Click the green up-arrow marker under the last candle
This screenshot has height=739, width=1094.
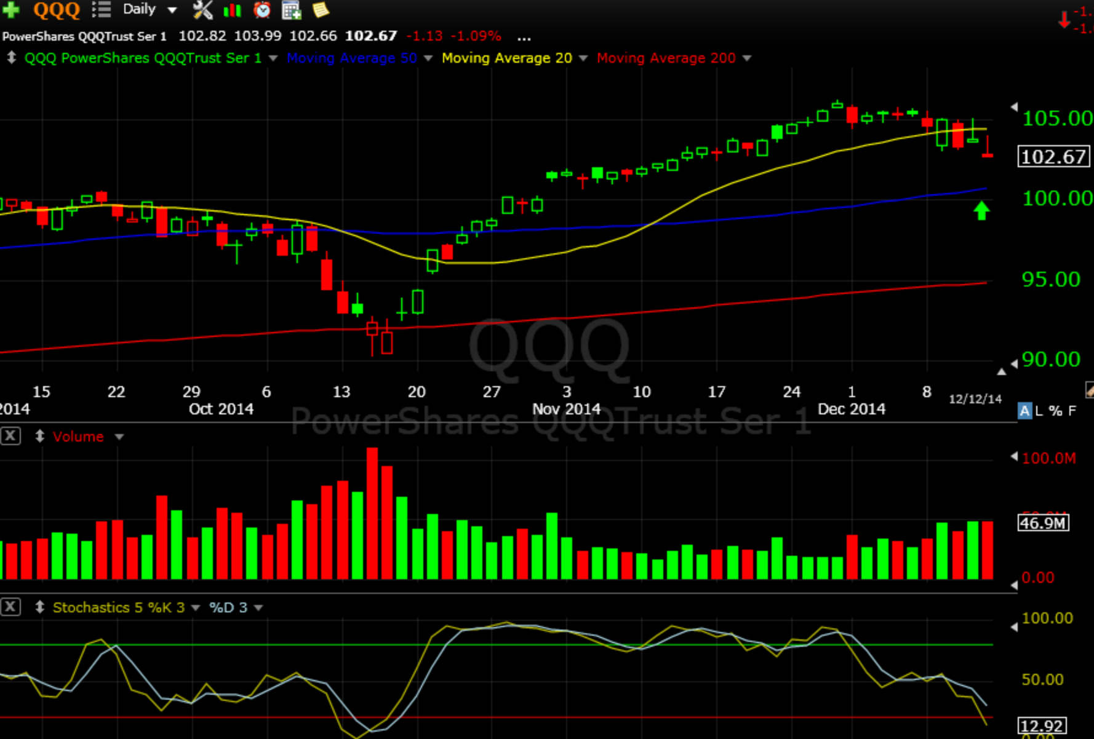coord(981,211)
